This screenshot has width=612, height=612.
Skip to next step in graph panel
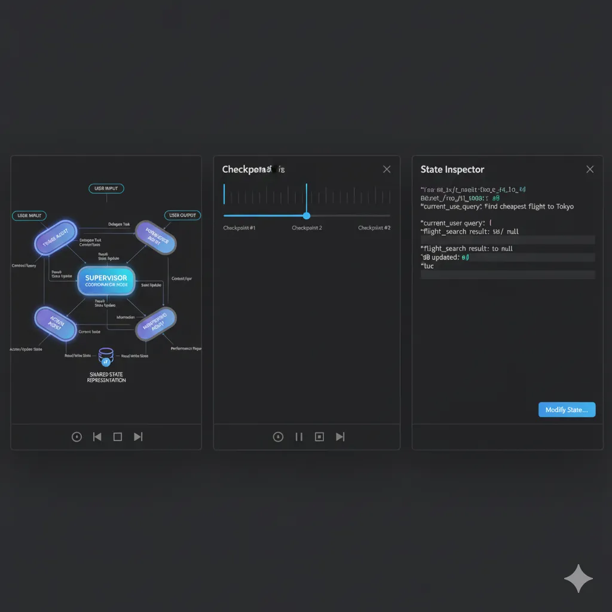click(138, 437)
